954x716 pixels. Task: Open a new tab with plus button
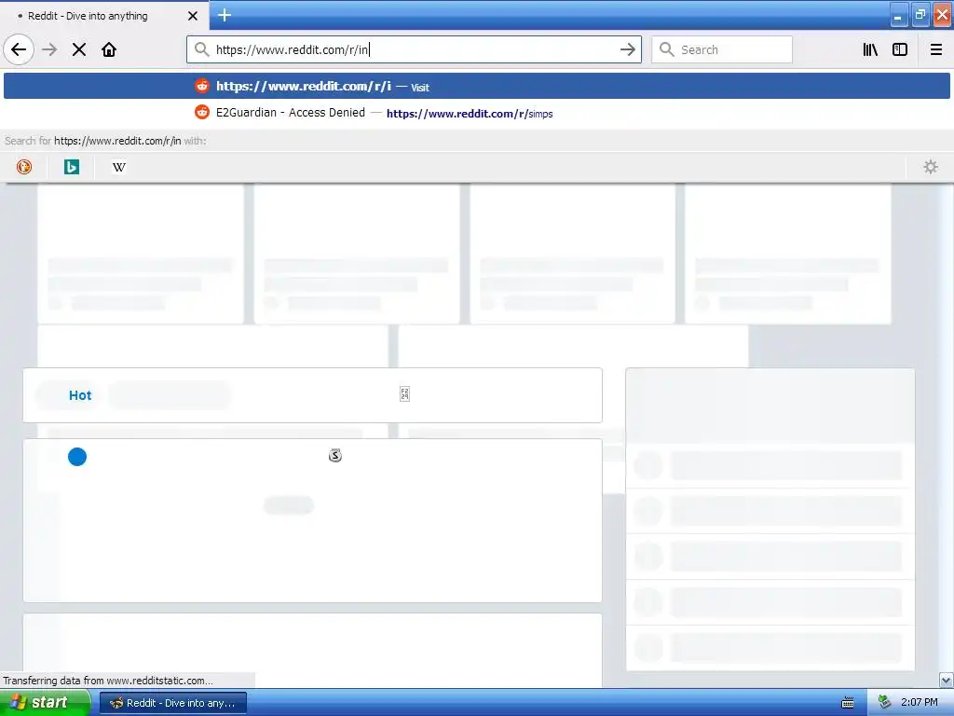(225, 15)
